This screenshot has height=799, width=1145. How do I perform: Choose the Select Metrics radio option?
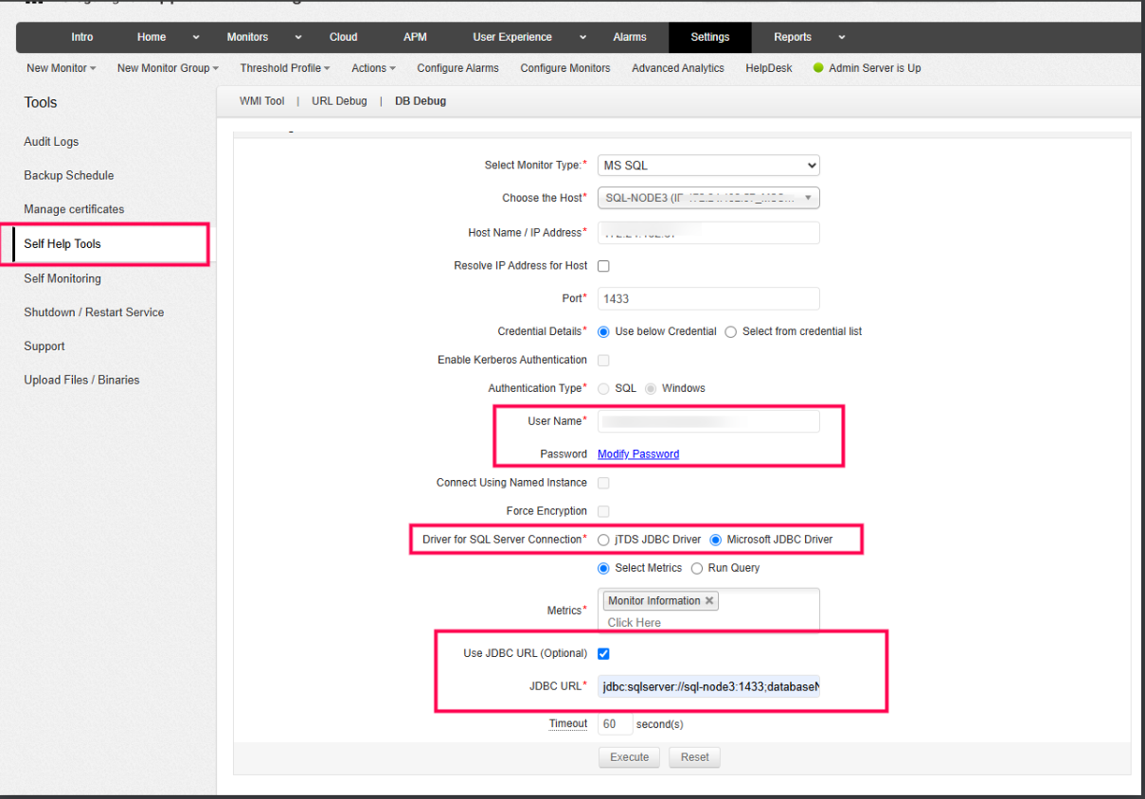603,569
